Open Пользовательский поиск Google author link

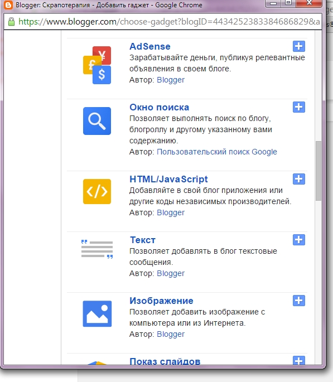click(217, 152)
